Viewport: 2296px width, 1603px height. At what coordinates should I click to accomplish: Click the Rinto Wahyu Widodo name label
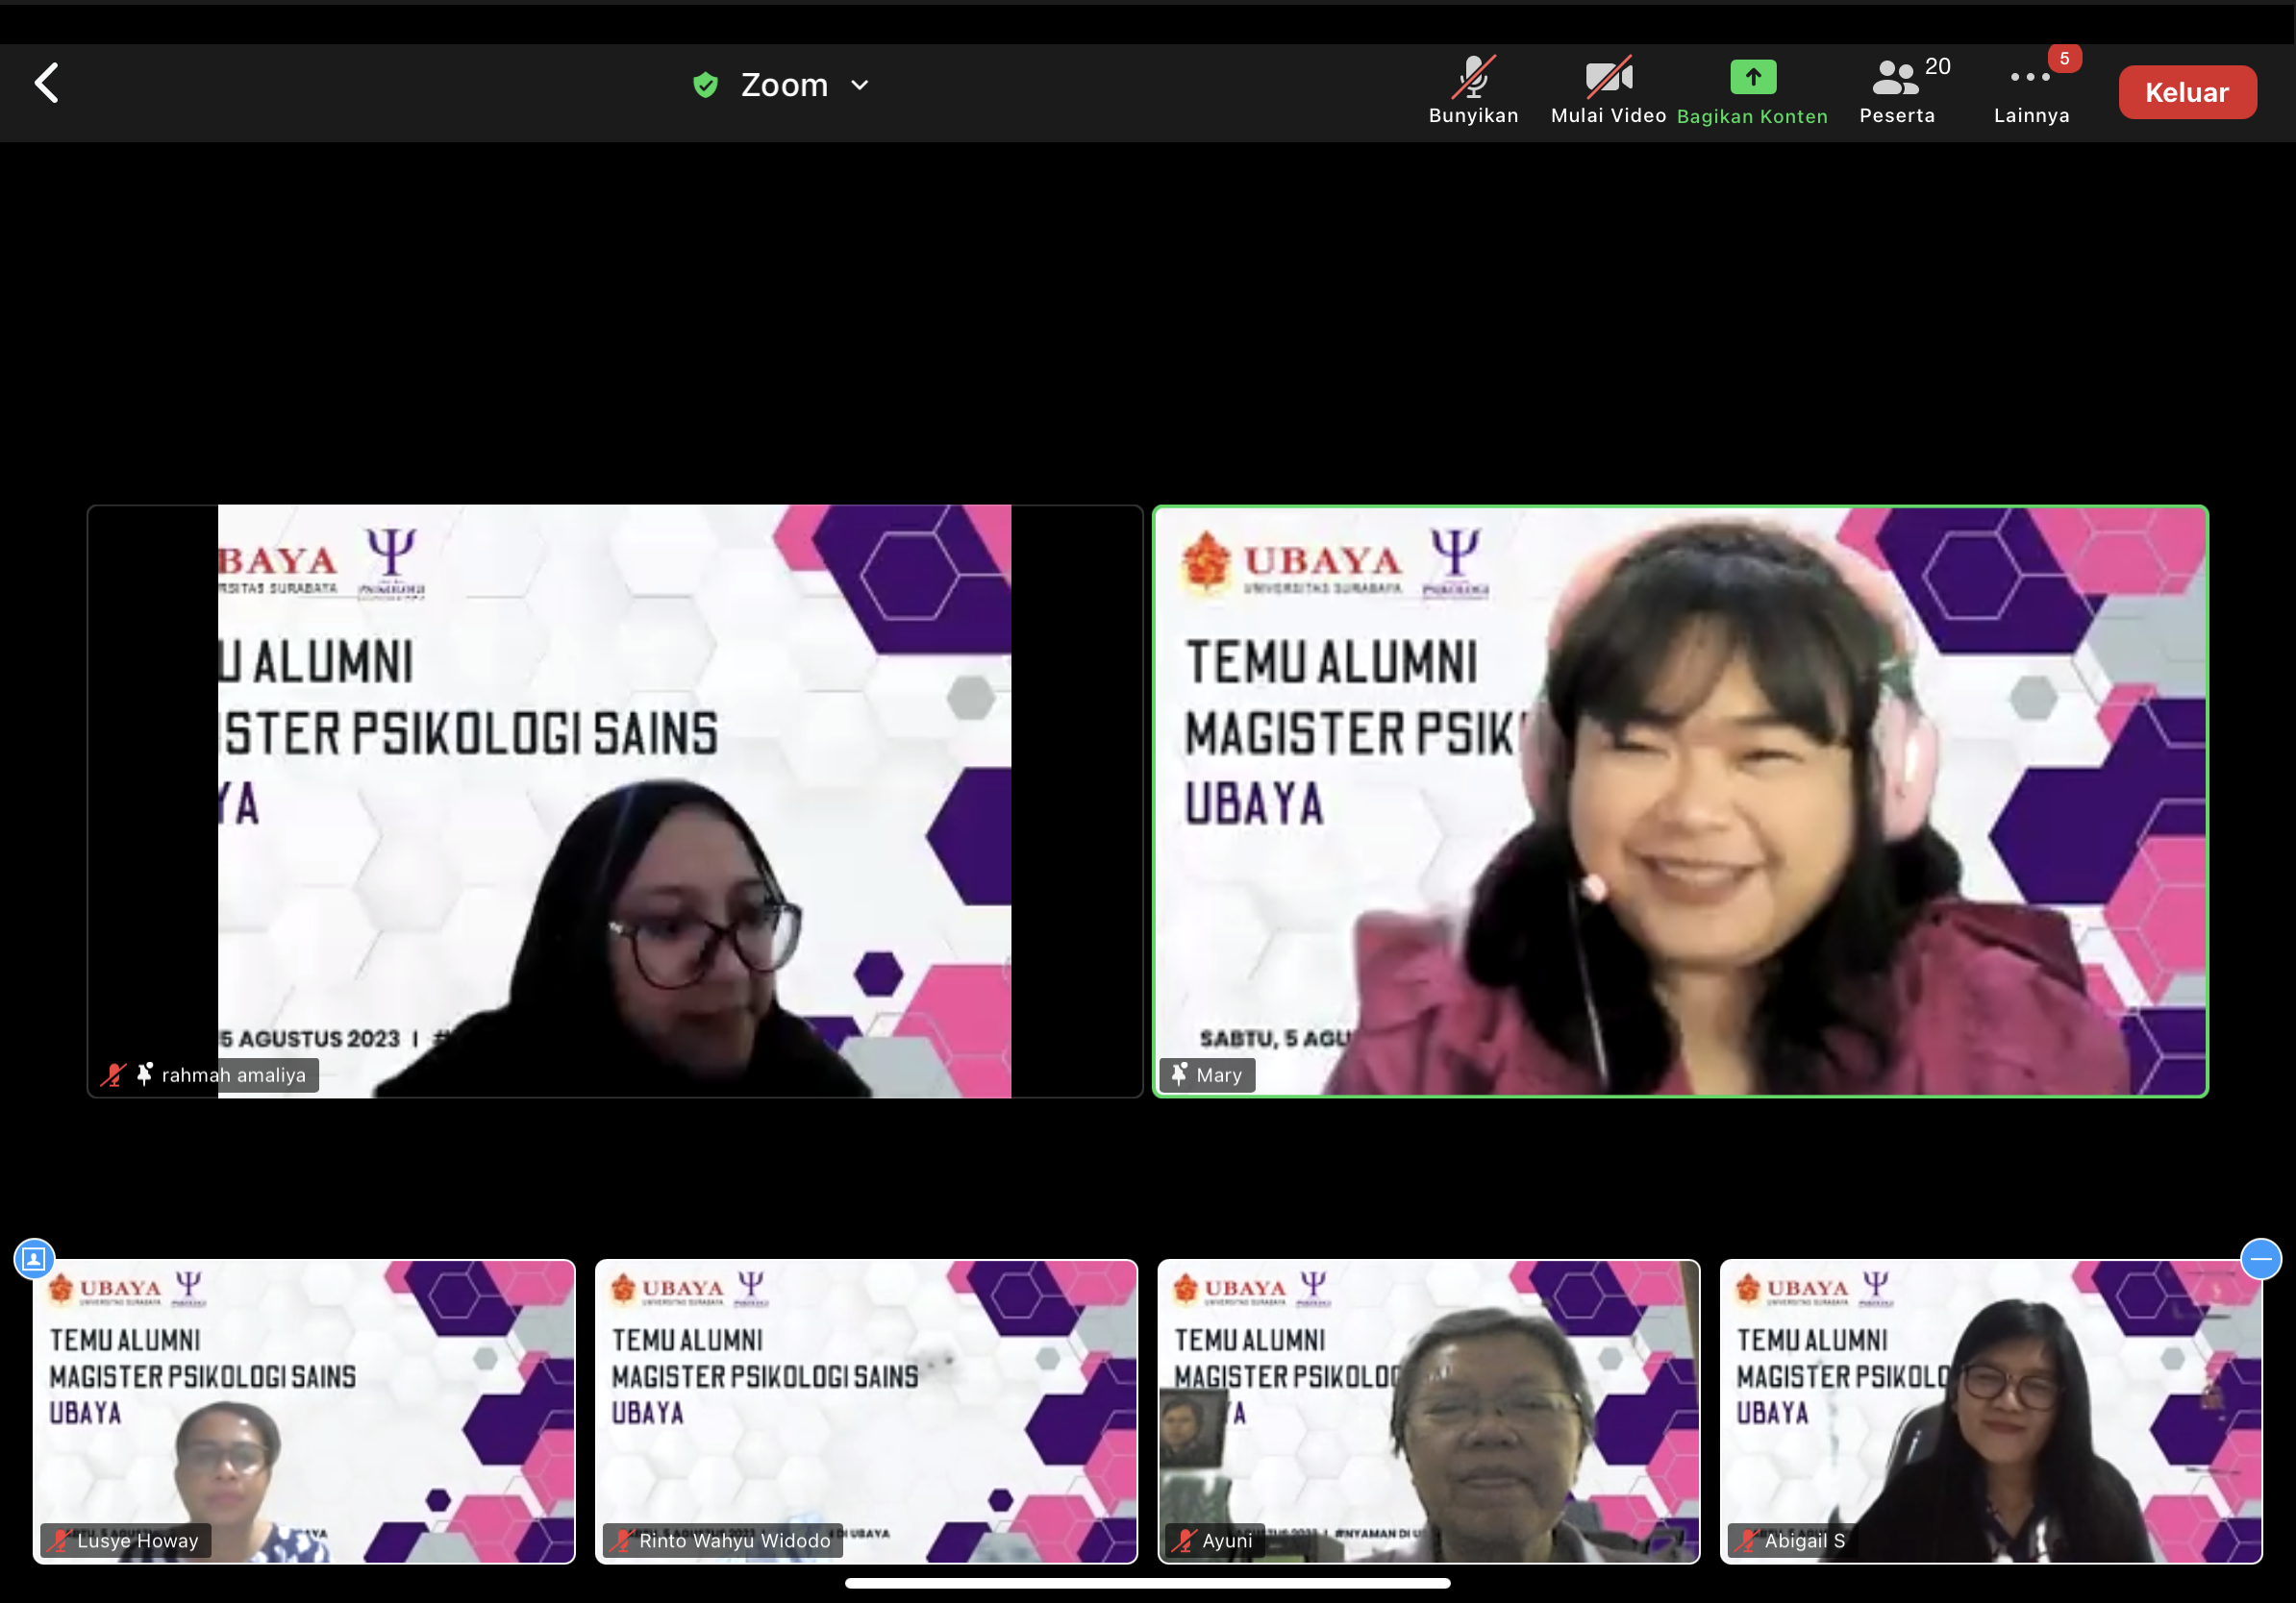pyautogui.click(x=735, y=1540)
